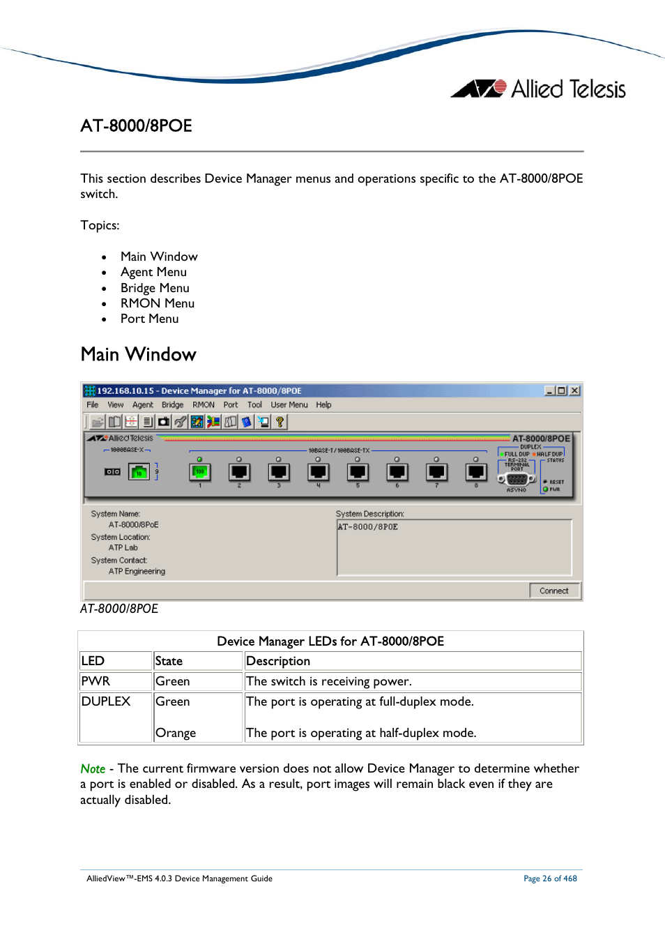Select port 2 on the switch image
The image size is (665, 942).
[x=239, y=472]
